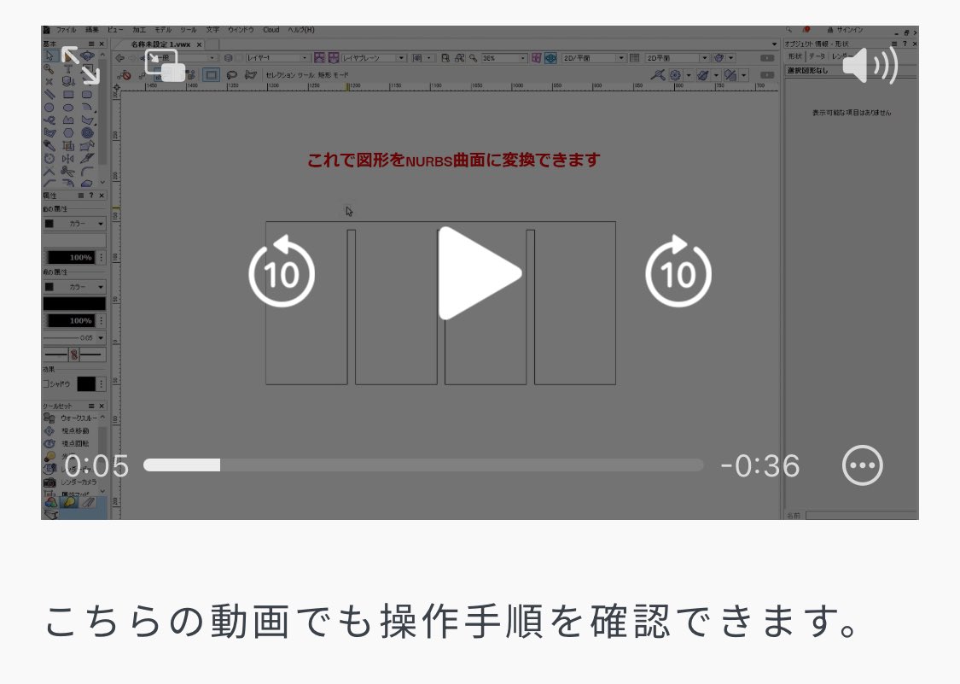Click the fill opacity 100% slider

tap(71, 257)
